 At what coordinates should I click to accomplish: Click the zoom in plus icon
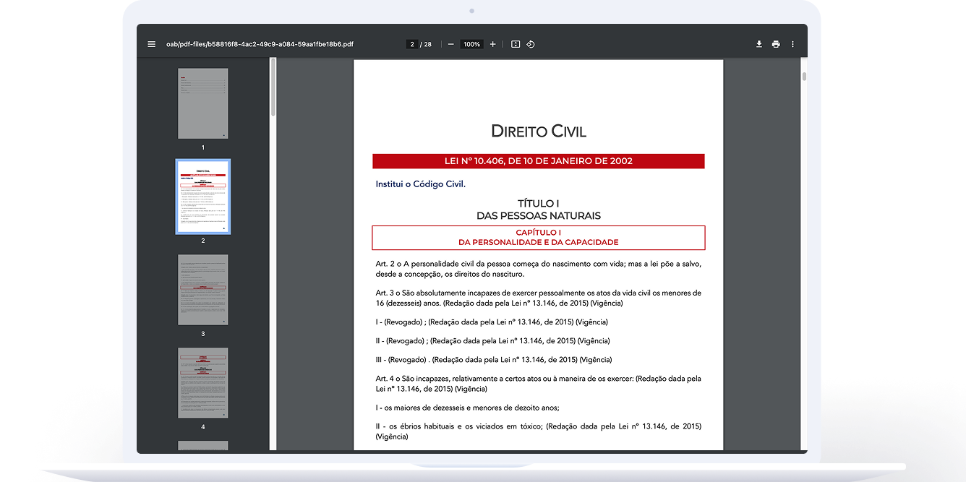pyautogui.click(x=493, y=44)
